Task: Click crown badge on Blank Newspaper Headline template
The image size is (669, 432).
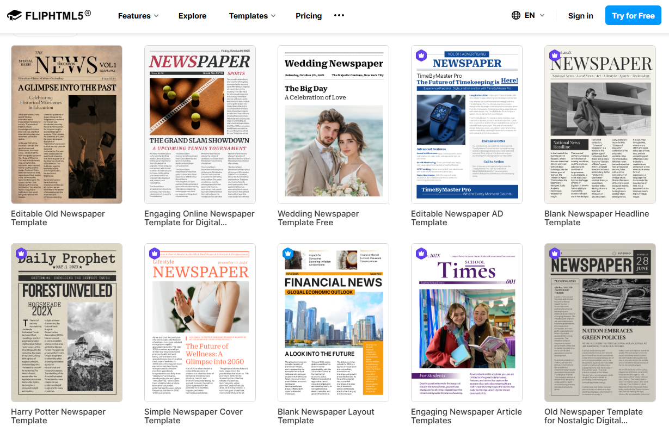Action: 554,55
